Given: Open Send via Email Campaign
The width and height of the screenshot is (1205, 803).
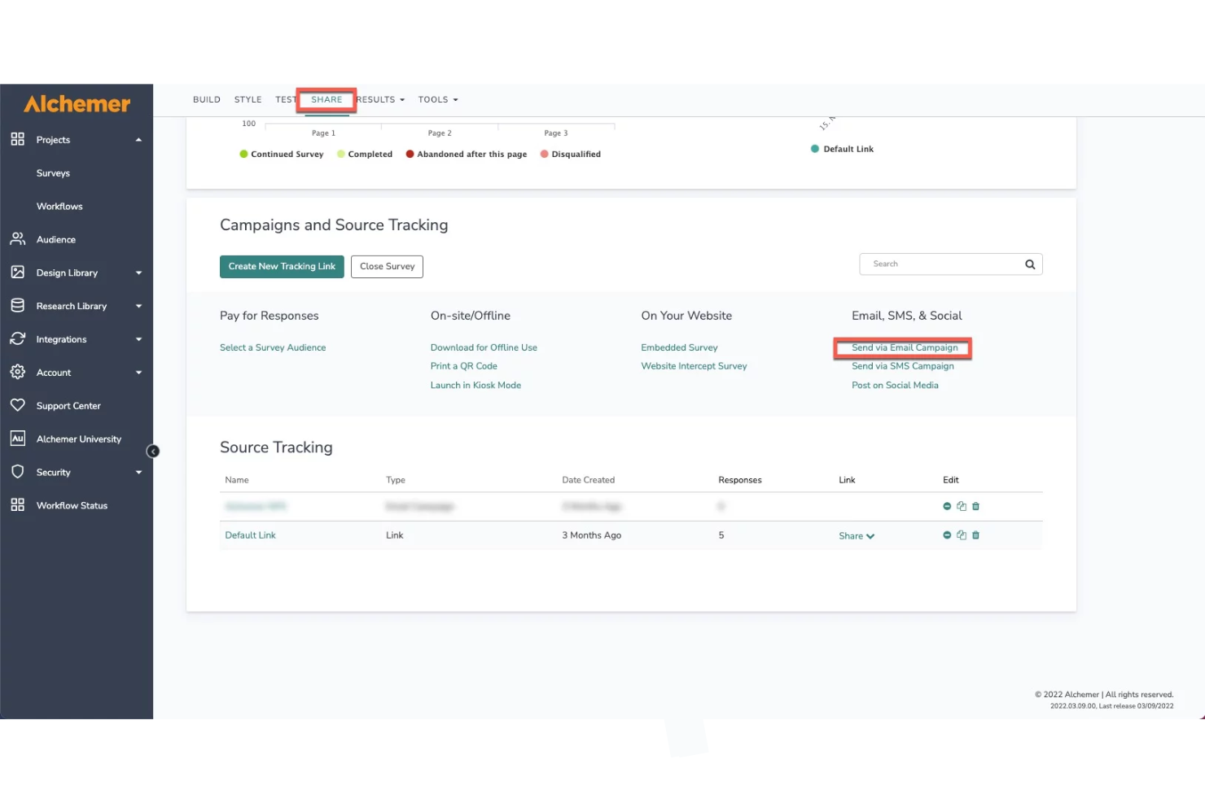Looking at the screenshot, I should click(x=904, y=347).
